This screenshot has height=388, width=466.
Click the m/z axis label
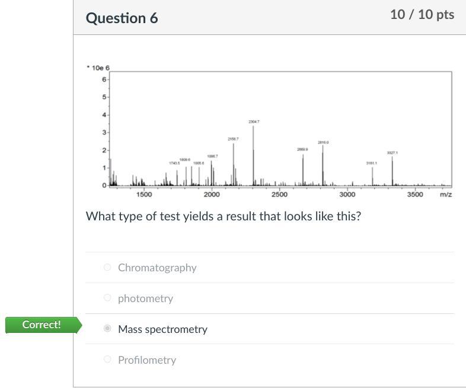point(446,194)
